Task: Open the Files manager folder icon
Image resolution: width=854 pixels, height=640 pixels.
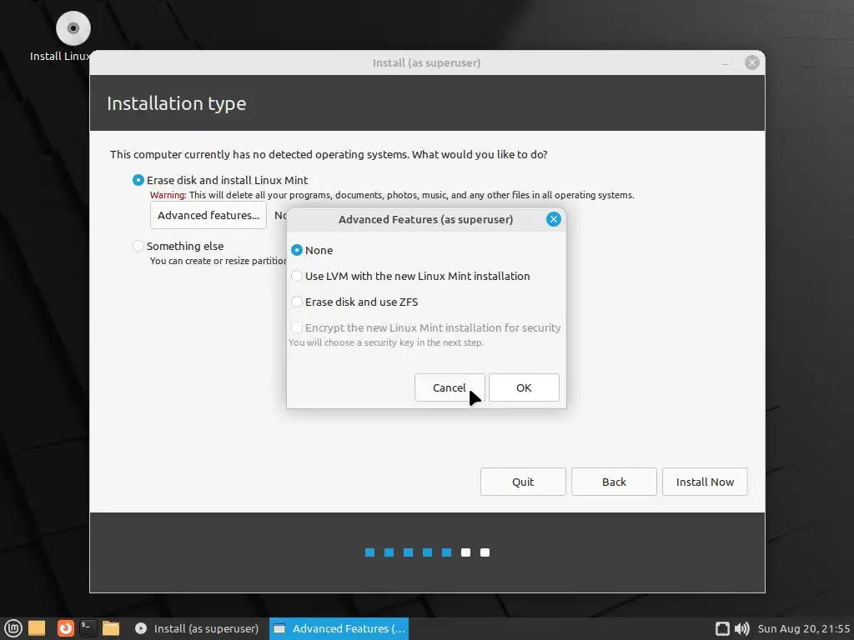Action: point(111,628)
